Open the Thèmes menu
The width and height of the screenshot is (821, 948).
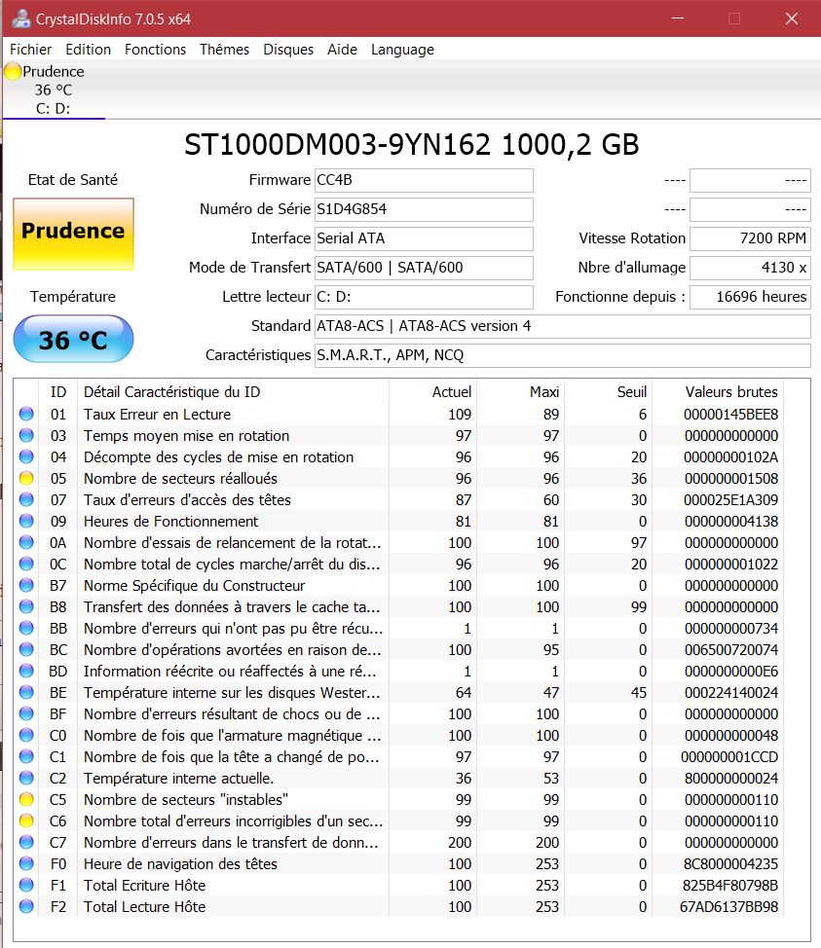[224, 50]
